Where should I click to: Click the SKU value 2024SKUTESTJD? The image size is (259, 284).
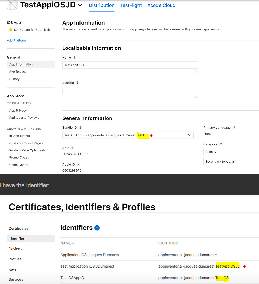[75, 154]
